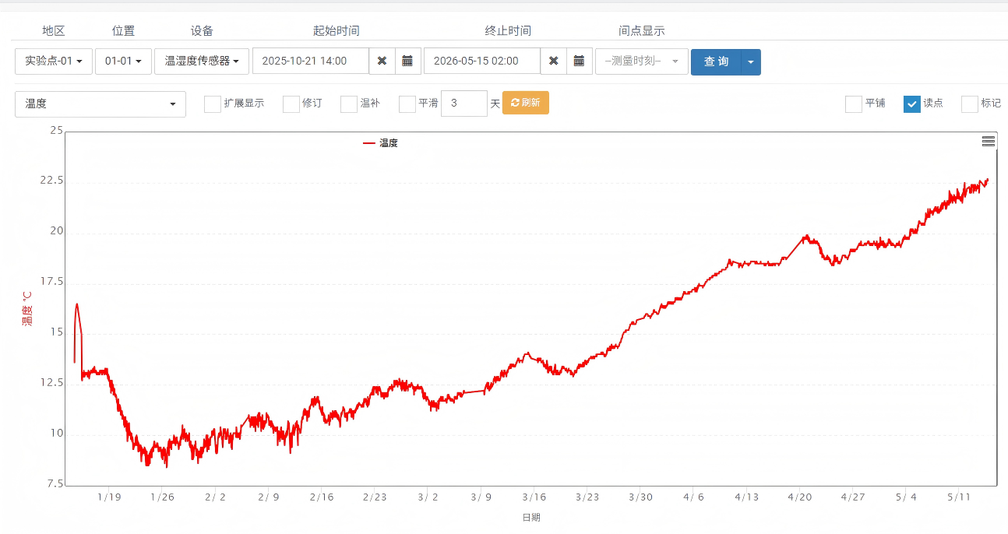Screen dimensions: 1008x534
Task: Click the 查询 query button
Action: point(716,61)
